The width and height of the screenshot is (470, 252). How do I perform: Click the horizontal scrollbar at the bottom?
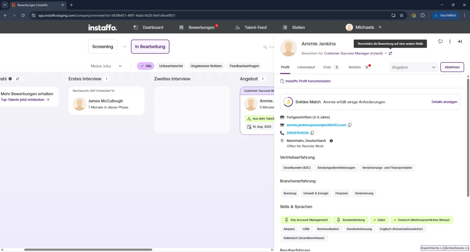coord(88,249)
